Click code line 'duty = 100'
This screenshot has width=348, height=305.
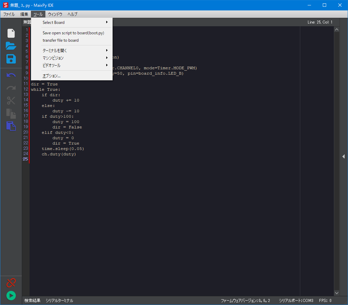66,122
